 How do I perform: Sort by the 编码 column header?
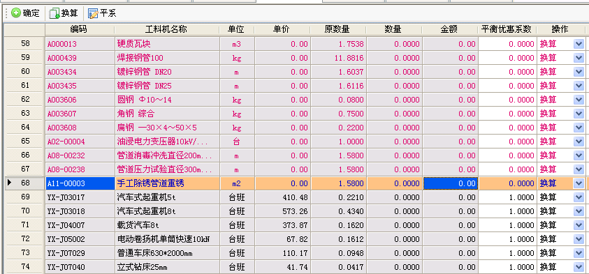[x=80, y=29]
